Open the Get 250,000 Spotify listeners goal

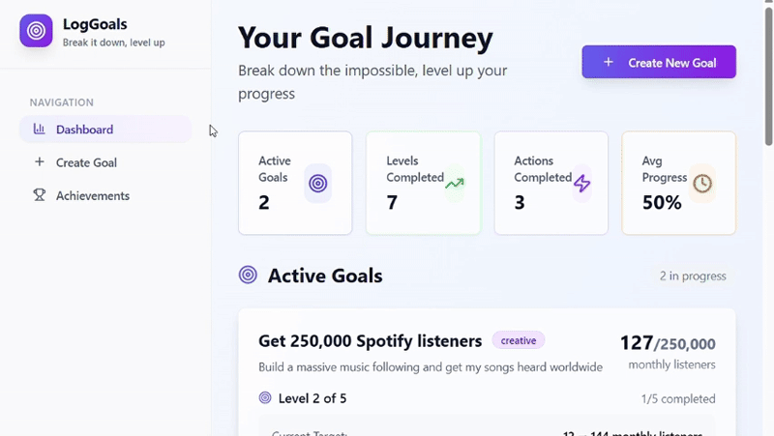click(x=370, y=341)
